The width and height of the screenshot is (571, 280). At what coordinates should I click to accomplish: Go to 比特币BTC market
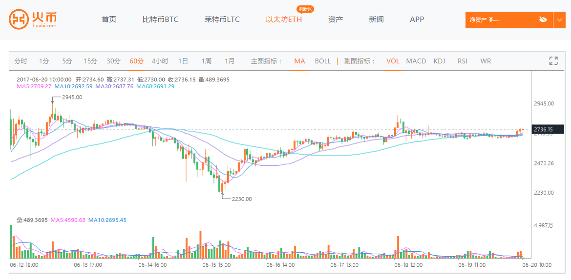[160, 20]
